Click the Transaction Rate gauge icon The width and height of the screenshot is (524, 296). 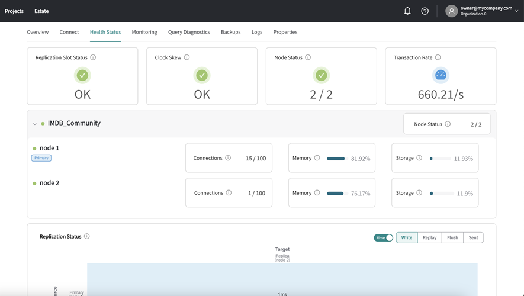[441, 75]
